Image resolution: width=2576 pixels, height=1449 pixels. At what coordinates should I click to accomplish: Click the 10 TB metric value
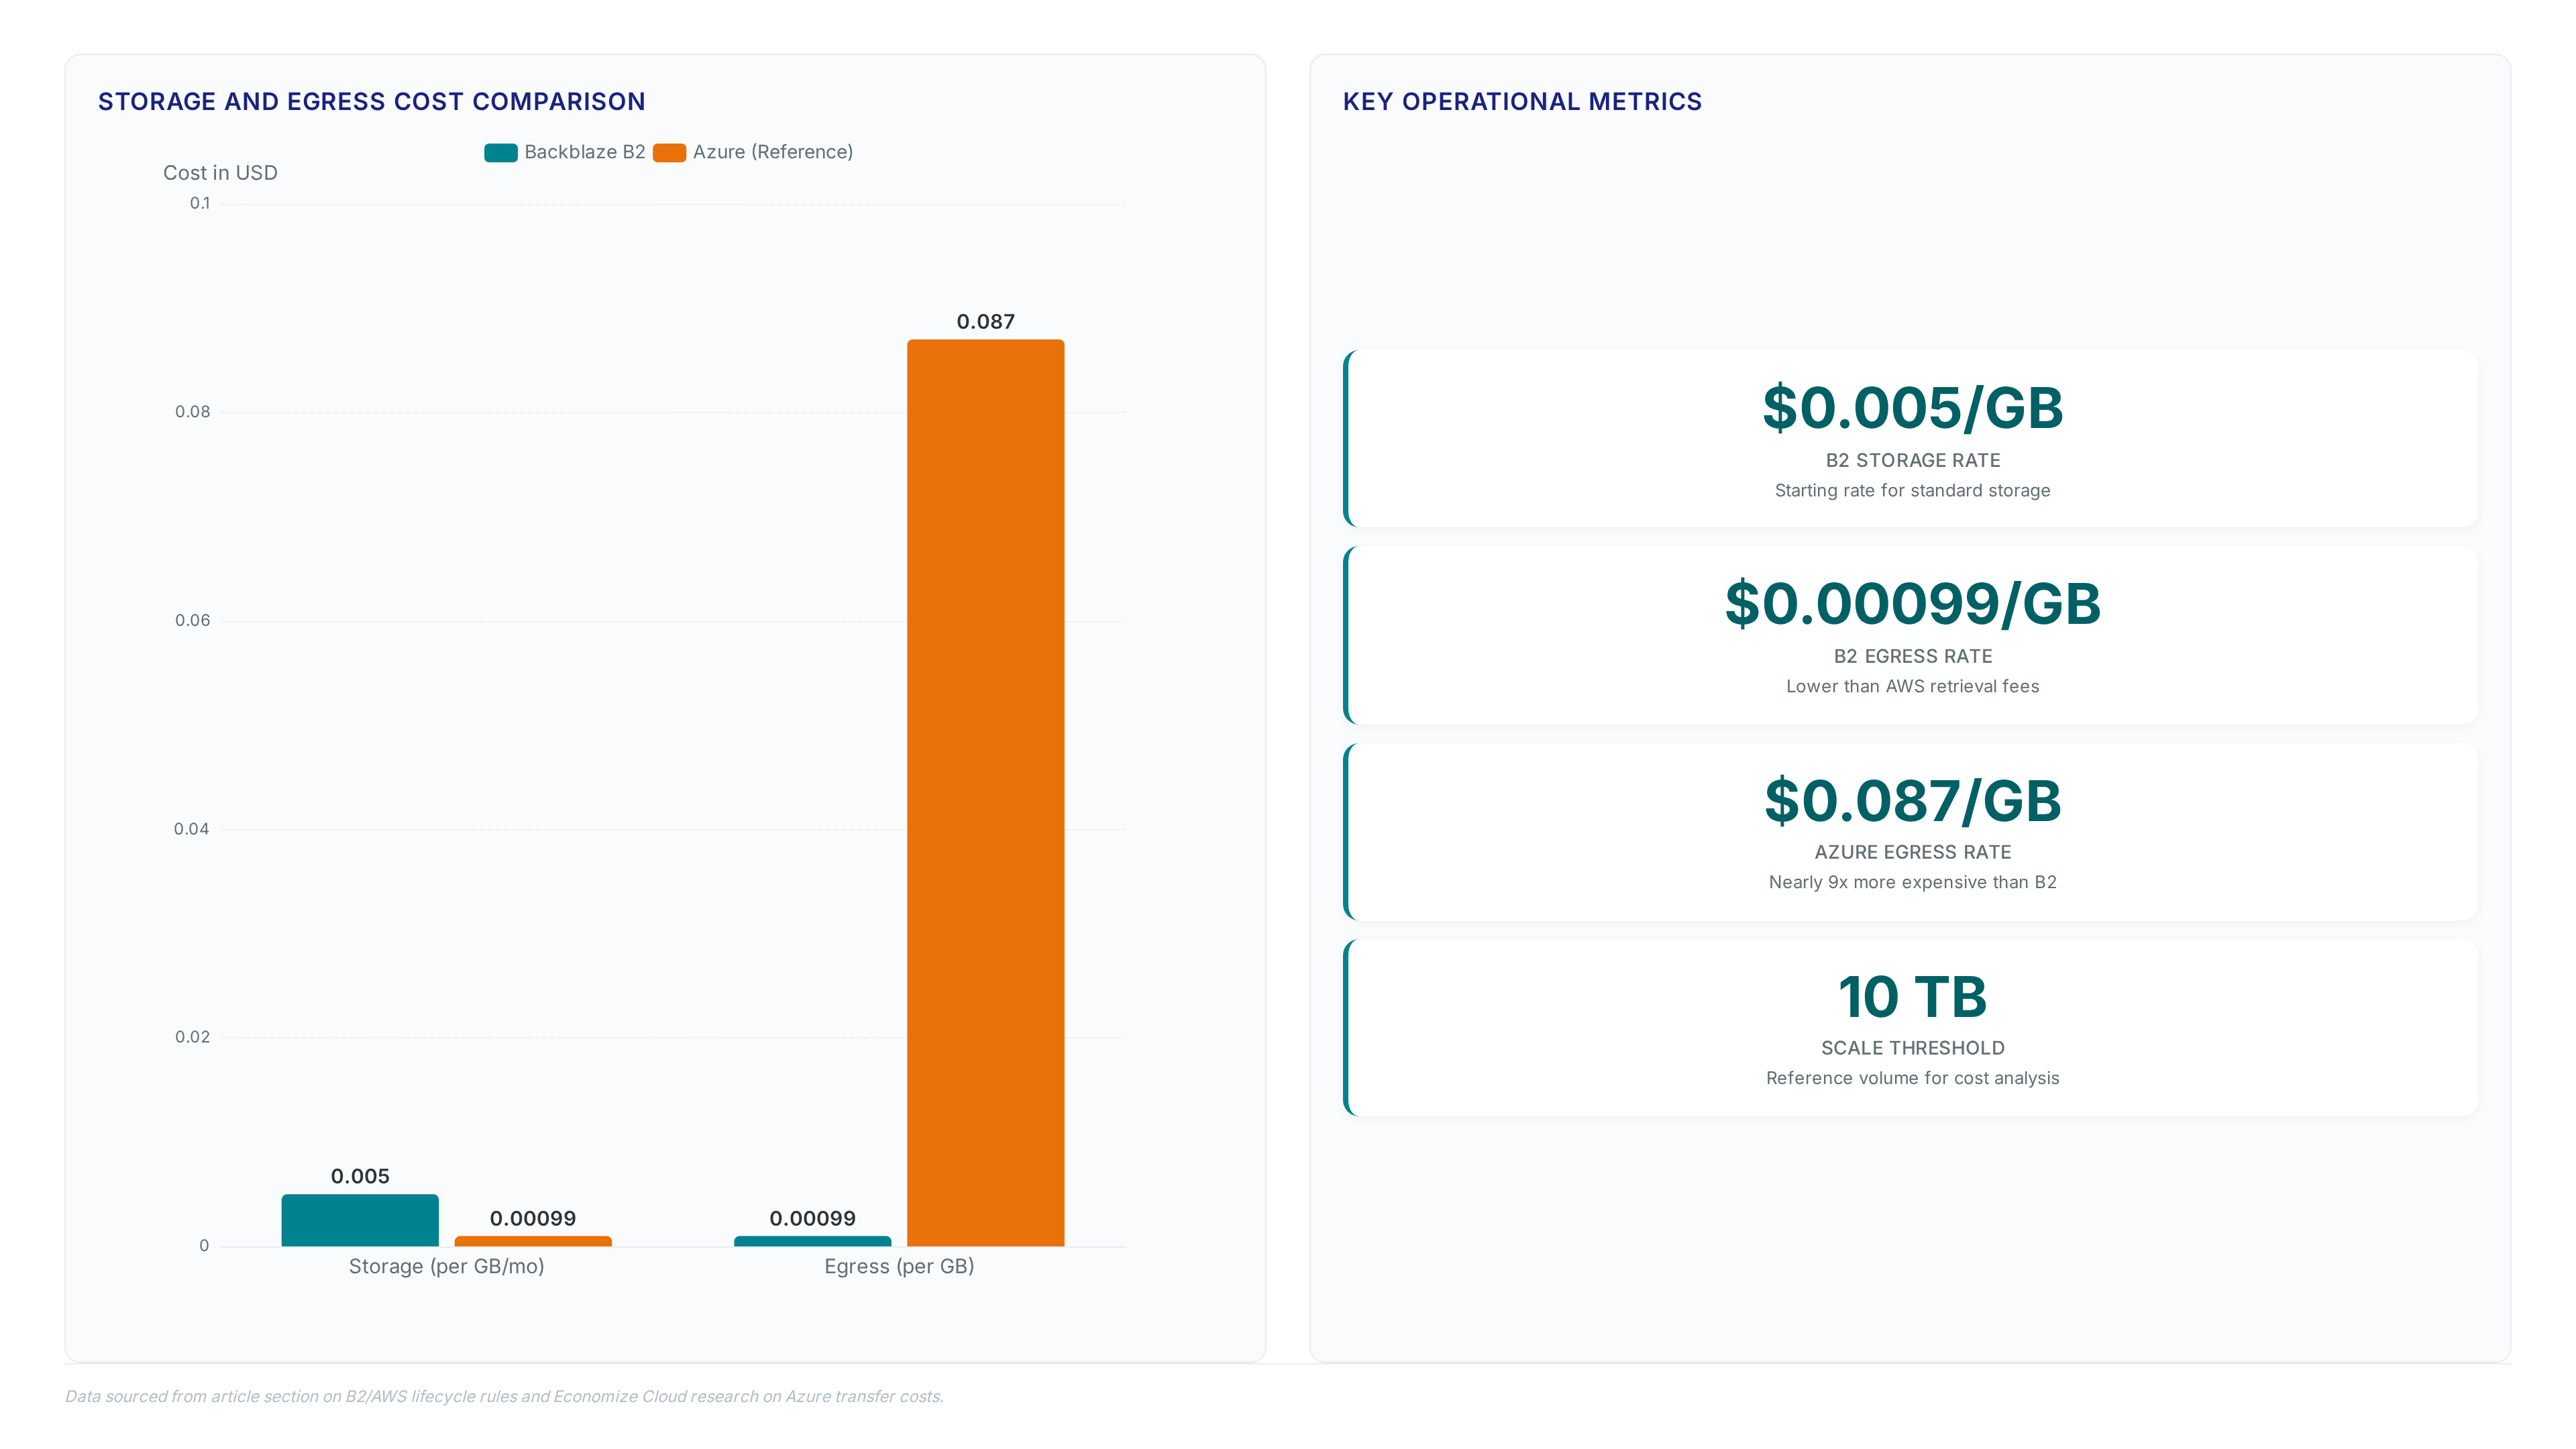[x=1912, y=997]
